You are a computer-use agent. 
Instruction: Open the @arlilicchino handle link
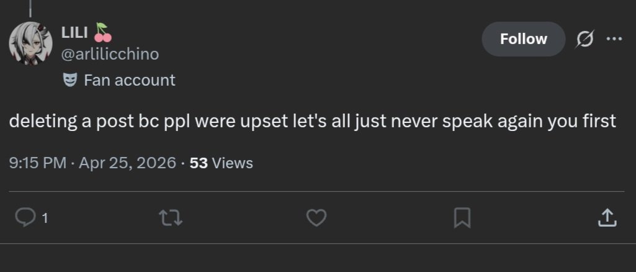pyautogui.click(x=110, y=54)
